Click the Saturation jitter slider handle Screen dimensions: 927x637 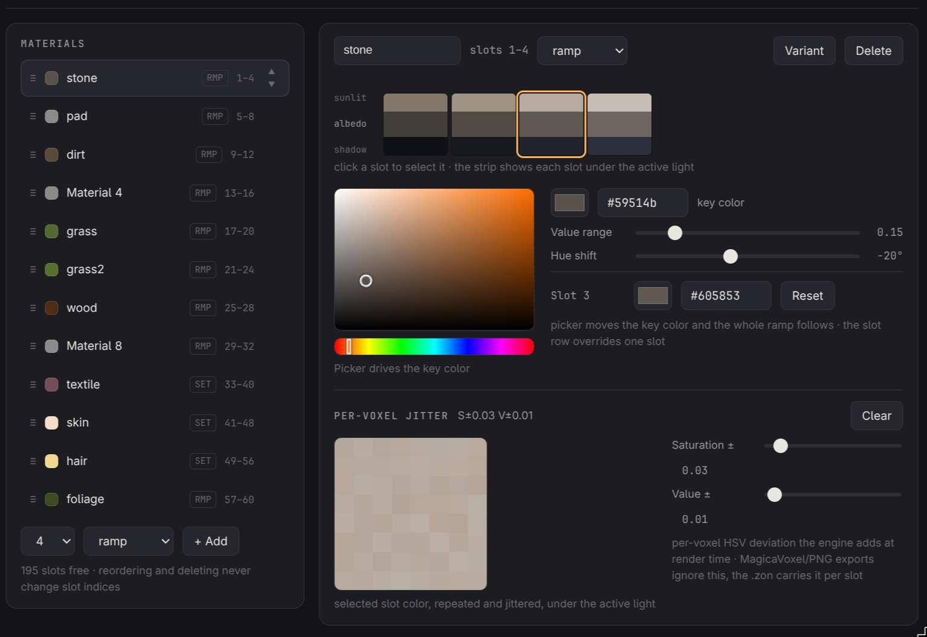pyautogui.click(x=780, y=446)
